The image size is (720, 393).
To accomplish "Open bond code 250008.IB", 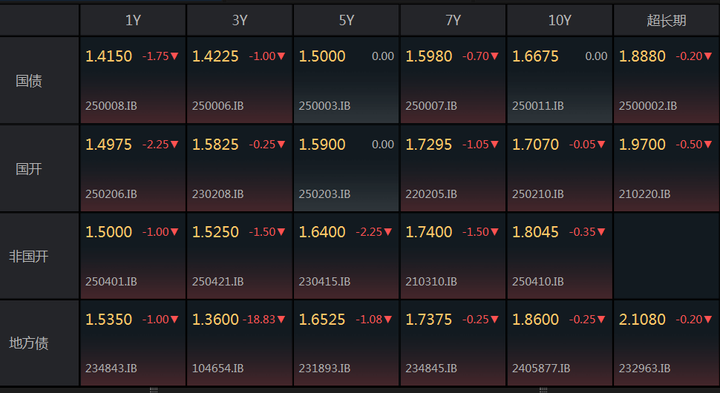I will point(111,106).
